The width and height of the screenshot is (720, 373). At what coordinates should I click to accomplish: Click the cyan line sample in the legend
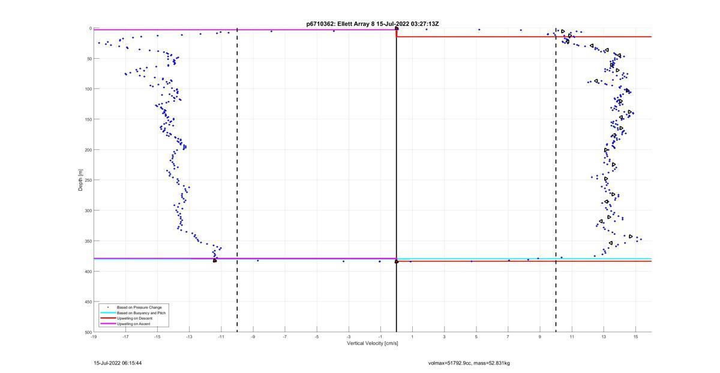(107, 312)
